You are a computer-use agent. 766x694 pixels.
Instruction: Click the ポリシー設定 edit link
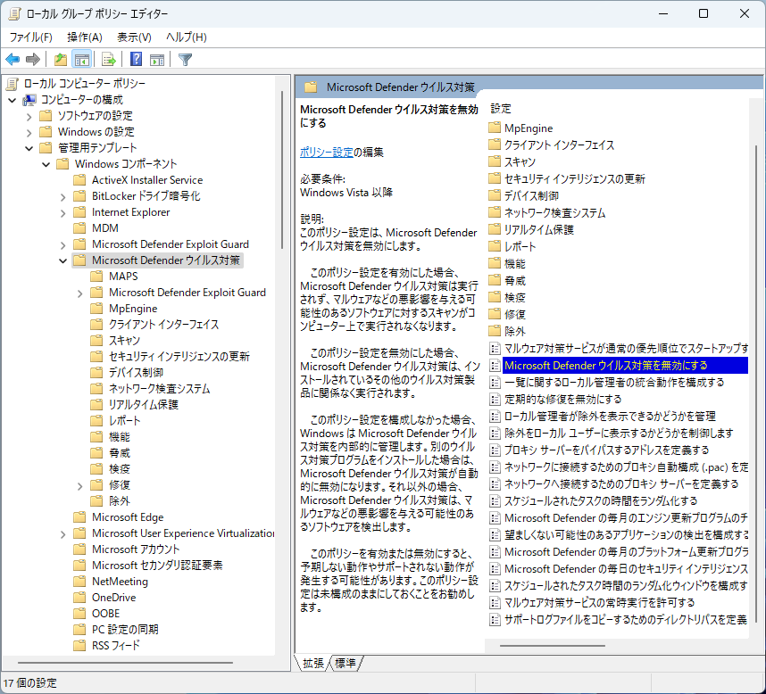(327, 153)
